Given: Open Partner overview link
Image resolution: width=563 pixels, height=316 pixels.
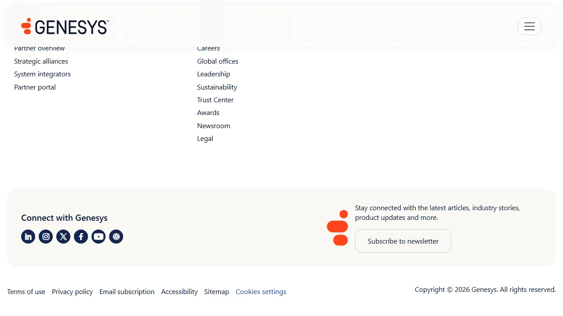Looking at the screenshot, I should (40, 48).
